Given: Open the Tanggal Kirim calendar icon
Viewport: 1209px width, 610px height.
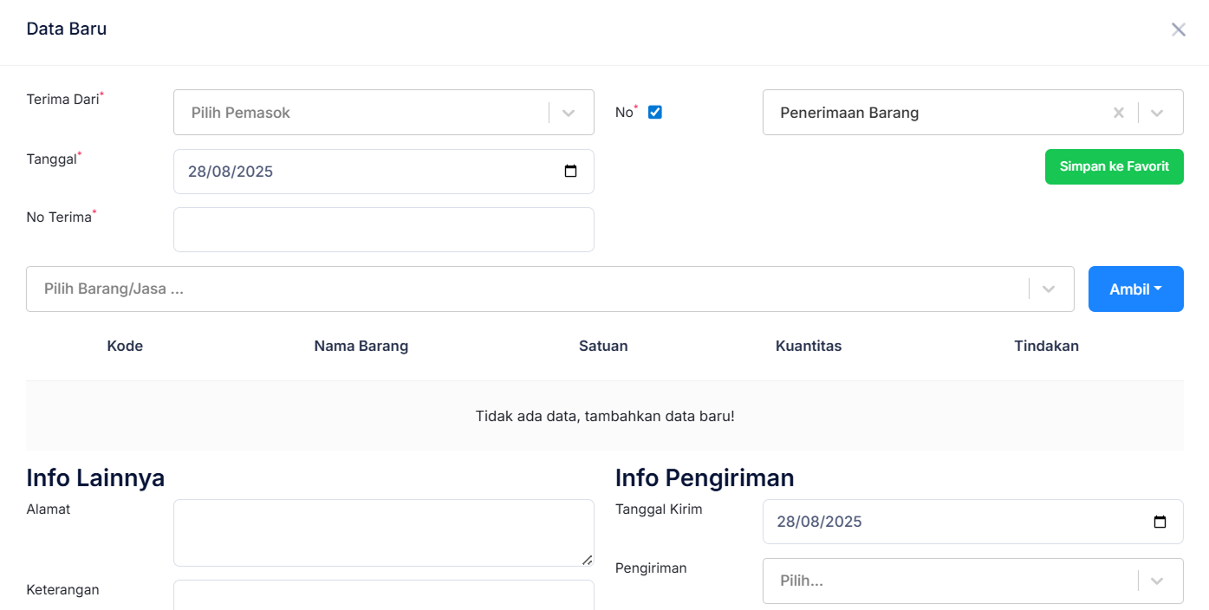Looking at the screenshot, I should pyautogui.click(x=1160, y=522).
